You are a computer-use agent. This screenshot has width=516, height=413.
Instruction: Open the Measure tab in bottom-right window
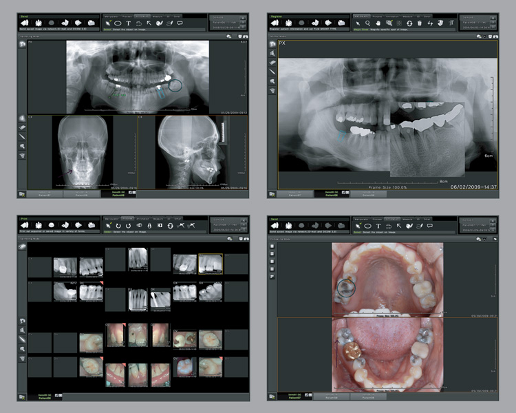tap(407, 219)
